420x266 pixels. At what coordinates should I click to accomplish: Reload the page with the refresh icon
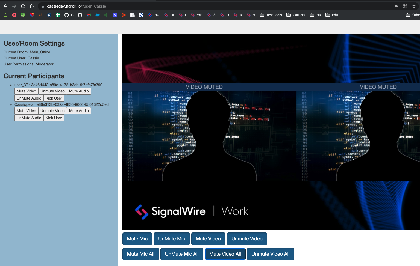23,6
